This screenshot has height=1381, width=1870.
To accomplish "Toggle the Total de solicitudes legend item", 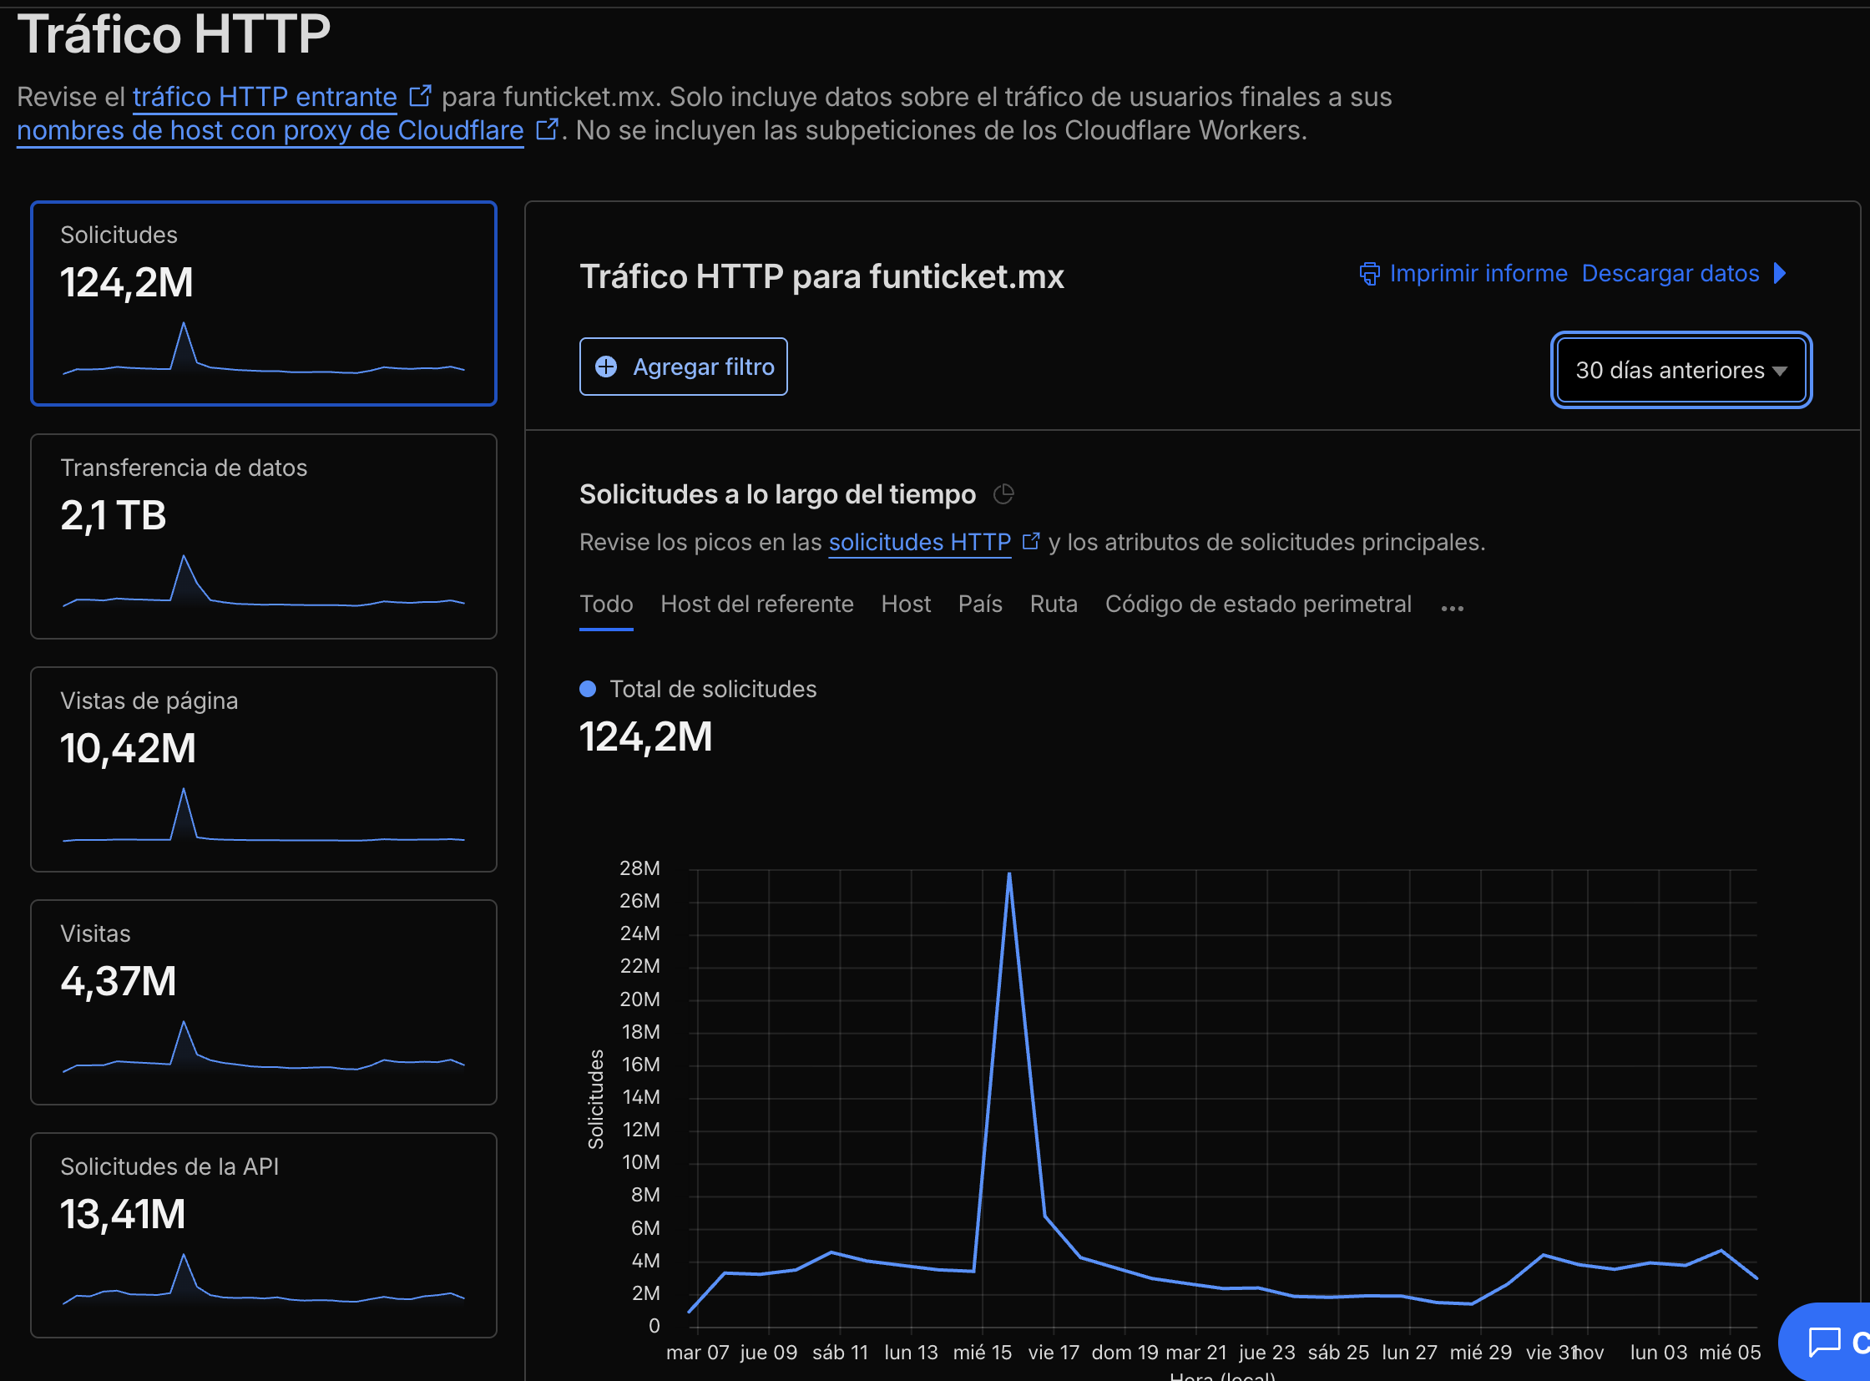I will pyautogui.click(x=699, y=688).
